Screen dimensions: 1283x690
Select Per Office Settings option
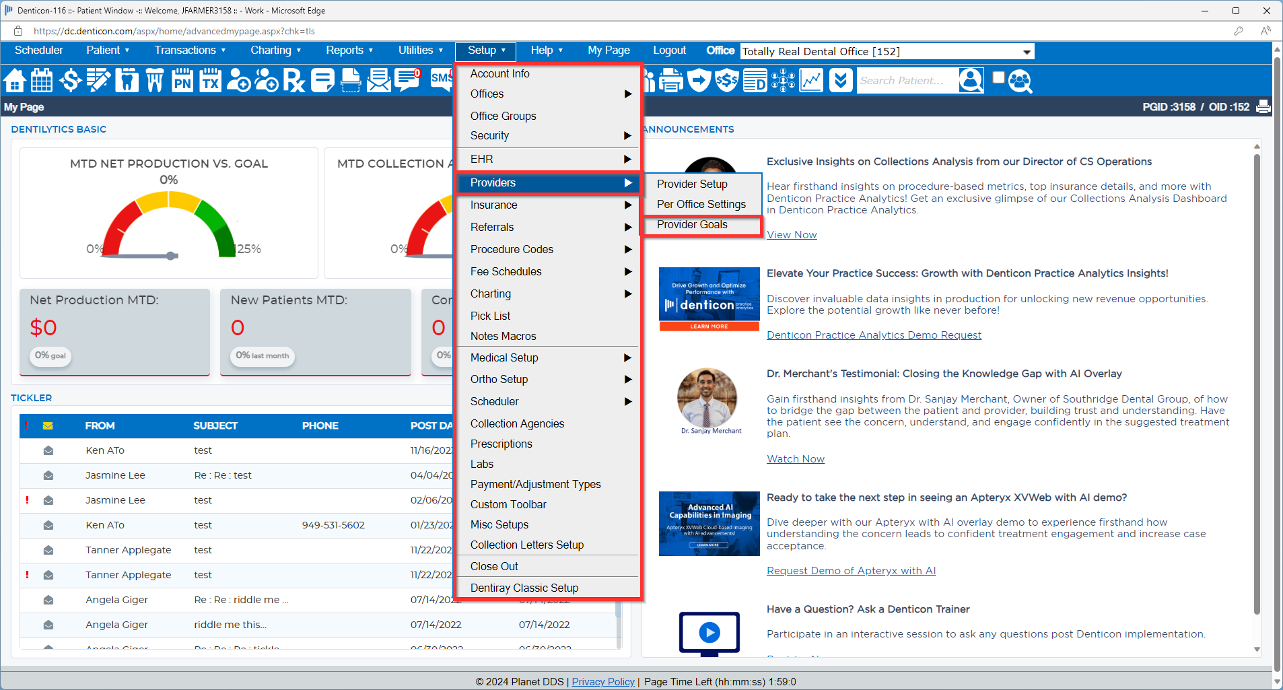pyautogui.click(x=701, y=204)
